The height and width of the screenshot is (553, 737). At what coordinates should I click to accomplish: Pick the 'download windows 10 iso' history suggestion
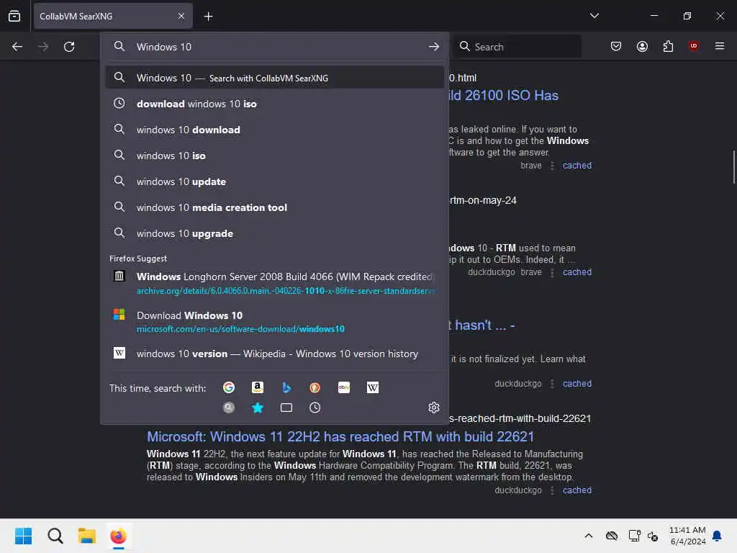[x=275, y=104]
